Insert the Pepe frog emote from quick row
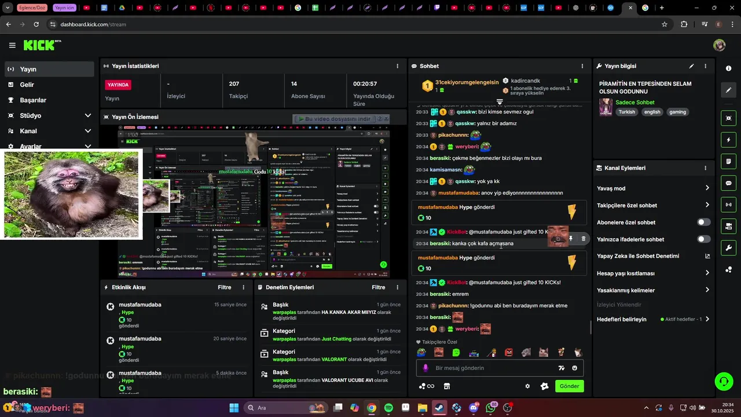 [421, 352]
